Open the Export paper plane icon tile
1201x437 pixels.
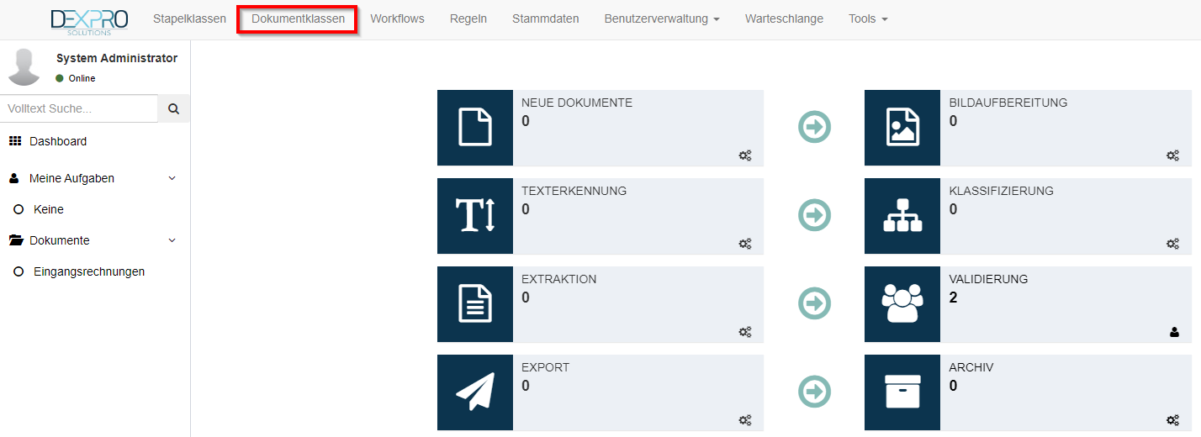(474, 392)
